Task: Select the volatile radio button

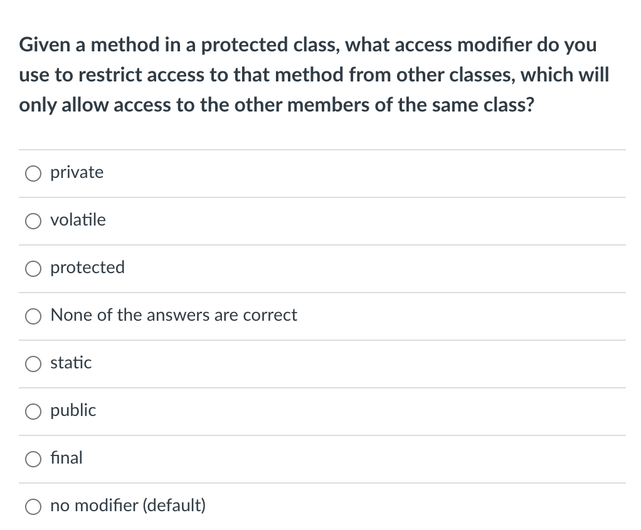Action: coord(33,221)
